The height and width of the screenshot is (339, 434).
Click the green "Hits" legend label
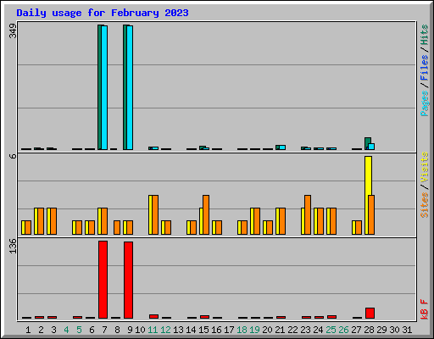425,35
